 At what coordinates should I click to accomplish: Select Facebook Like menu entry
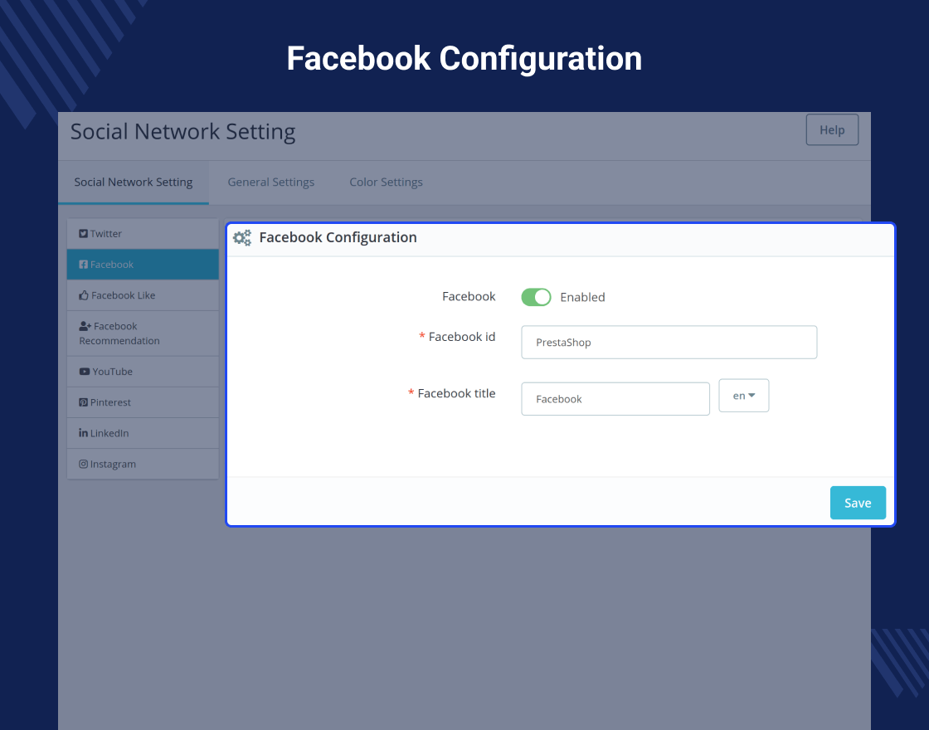[143, 295]
